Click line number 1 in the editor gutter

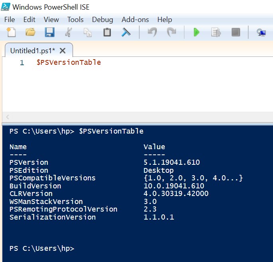[x=22, y=62]
